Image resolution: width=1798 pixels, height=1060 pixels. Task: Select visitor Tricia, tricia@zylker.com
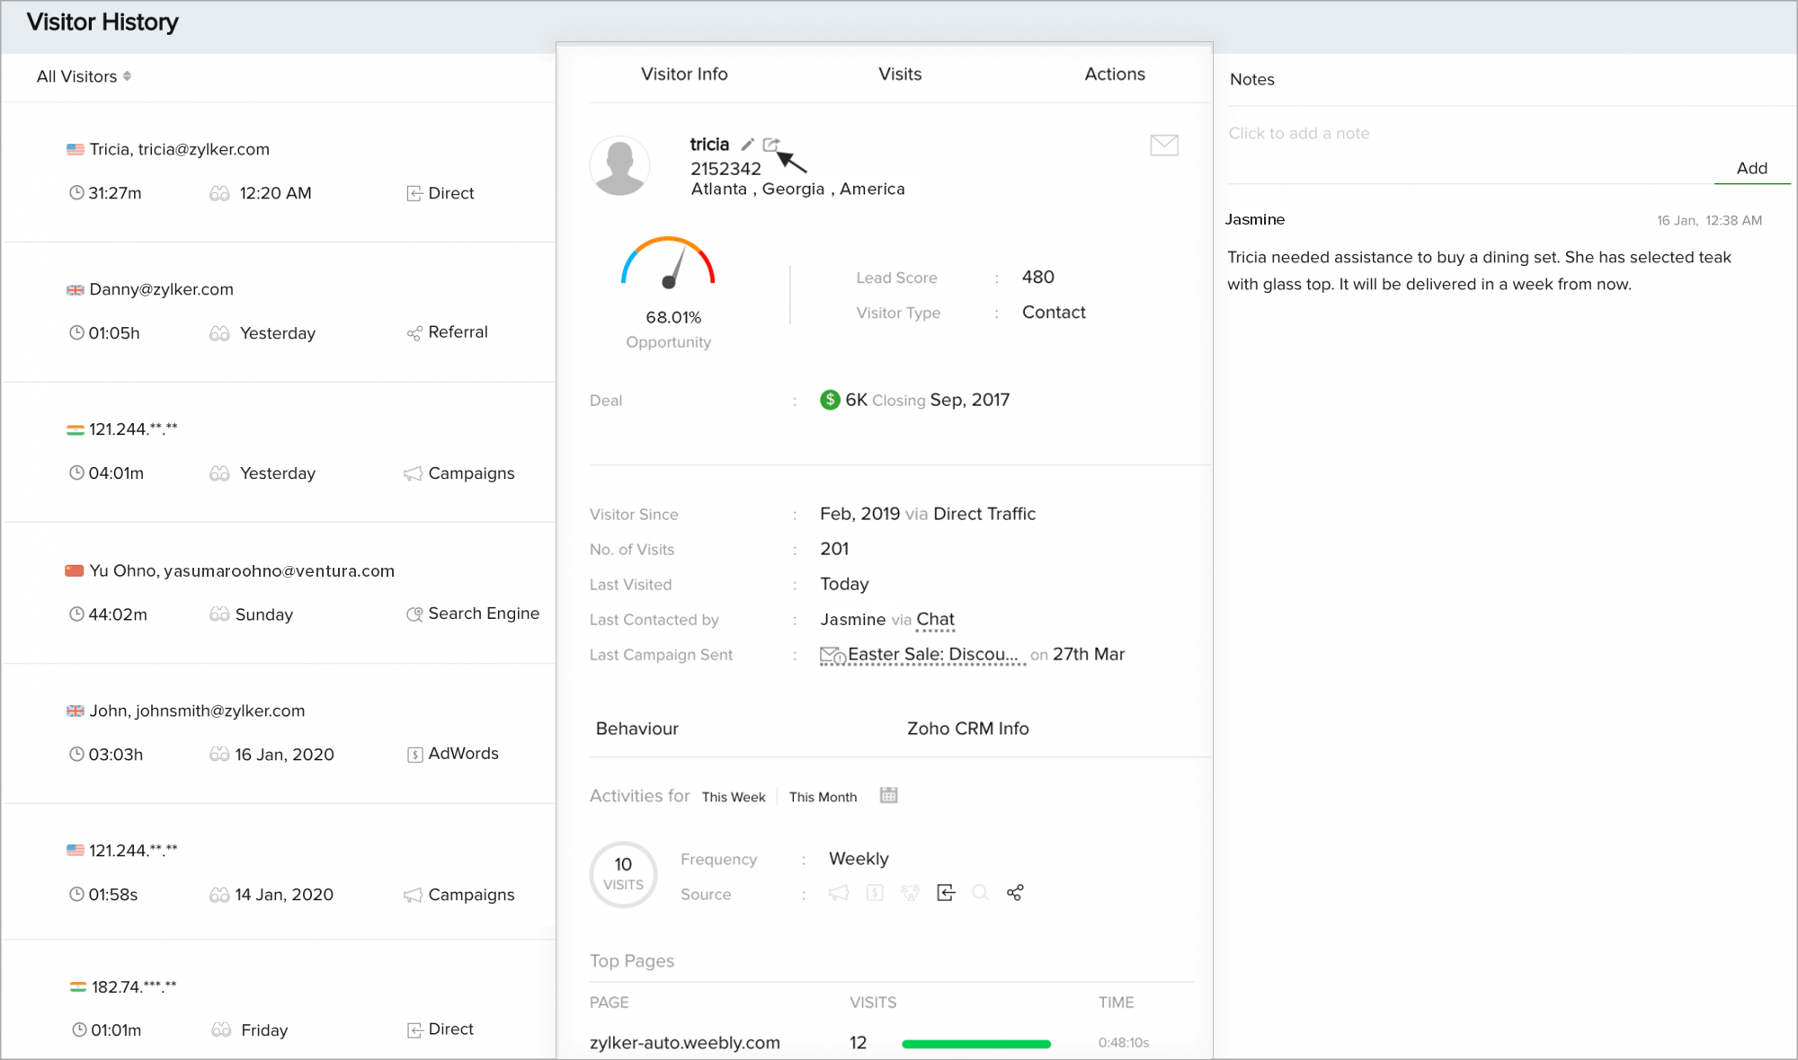click(x=279, y=172)
